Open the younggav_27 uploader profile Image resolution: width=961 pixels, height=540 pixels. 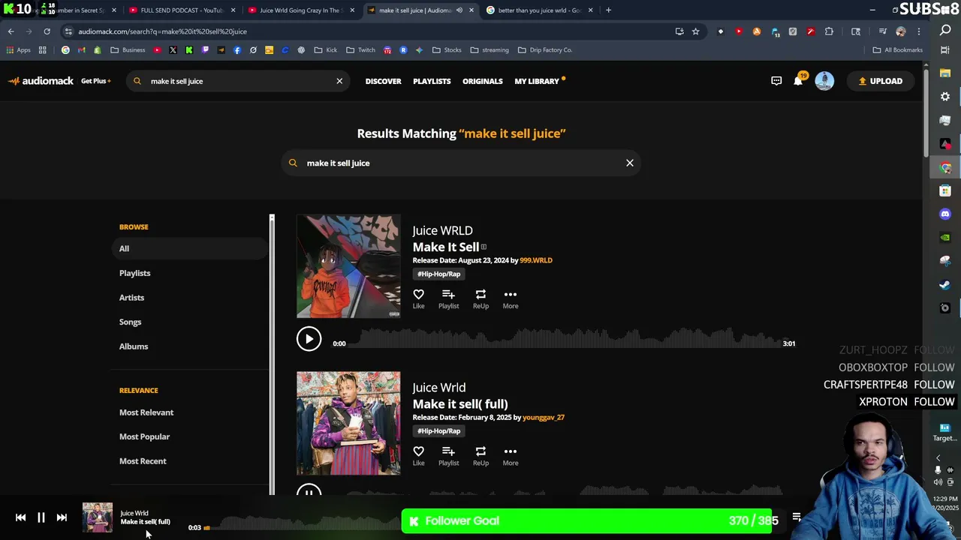[x=544, y=417]
